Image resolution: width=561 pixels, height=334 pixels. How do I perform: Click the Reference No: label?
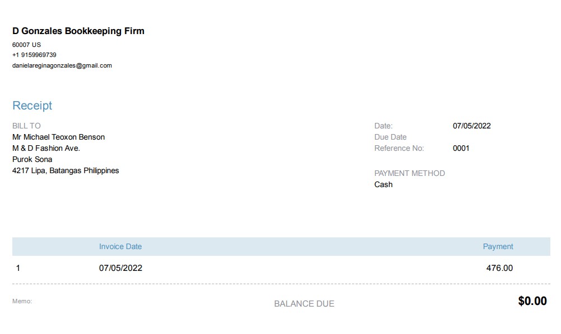[x=399, y=148]
